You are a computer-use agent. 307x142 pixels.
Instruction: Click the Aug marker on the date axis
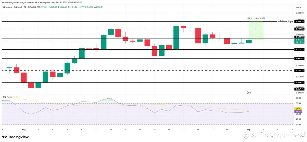coord(24,129)
